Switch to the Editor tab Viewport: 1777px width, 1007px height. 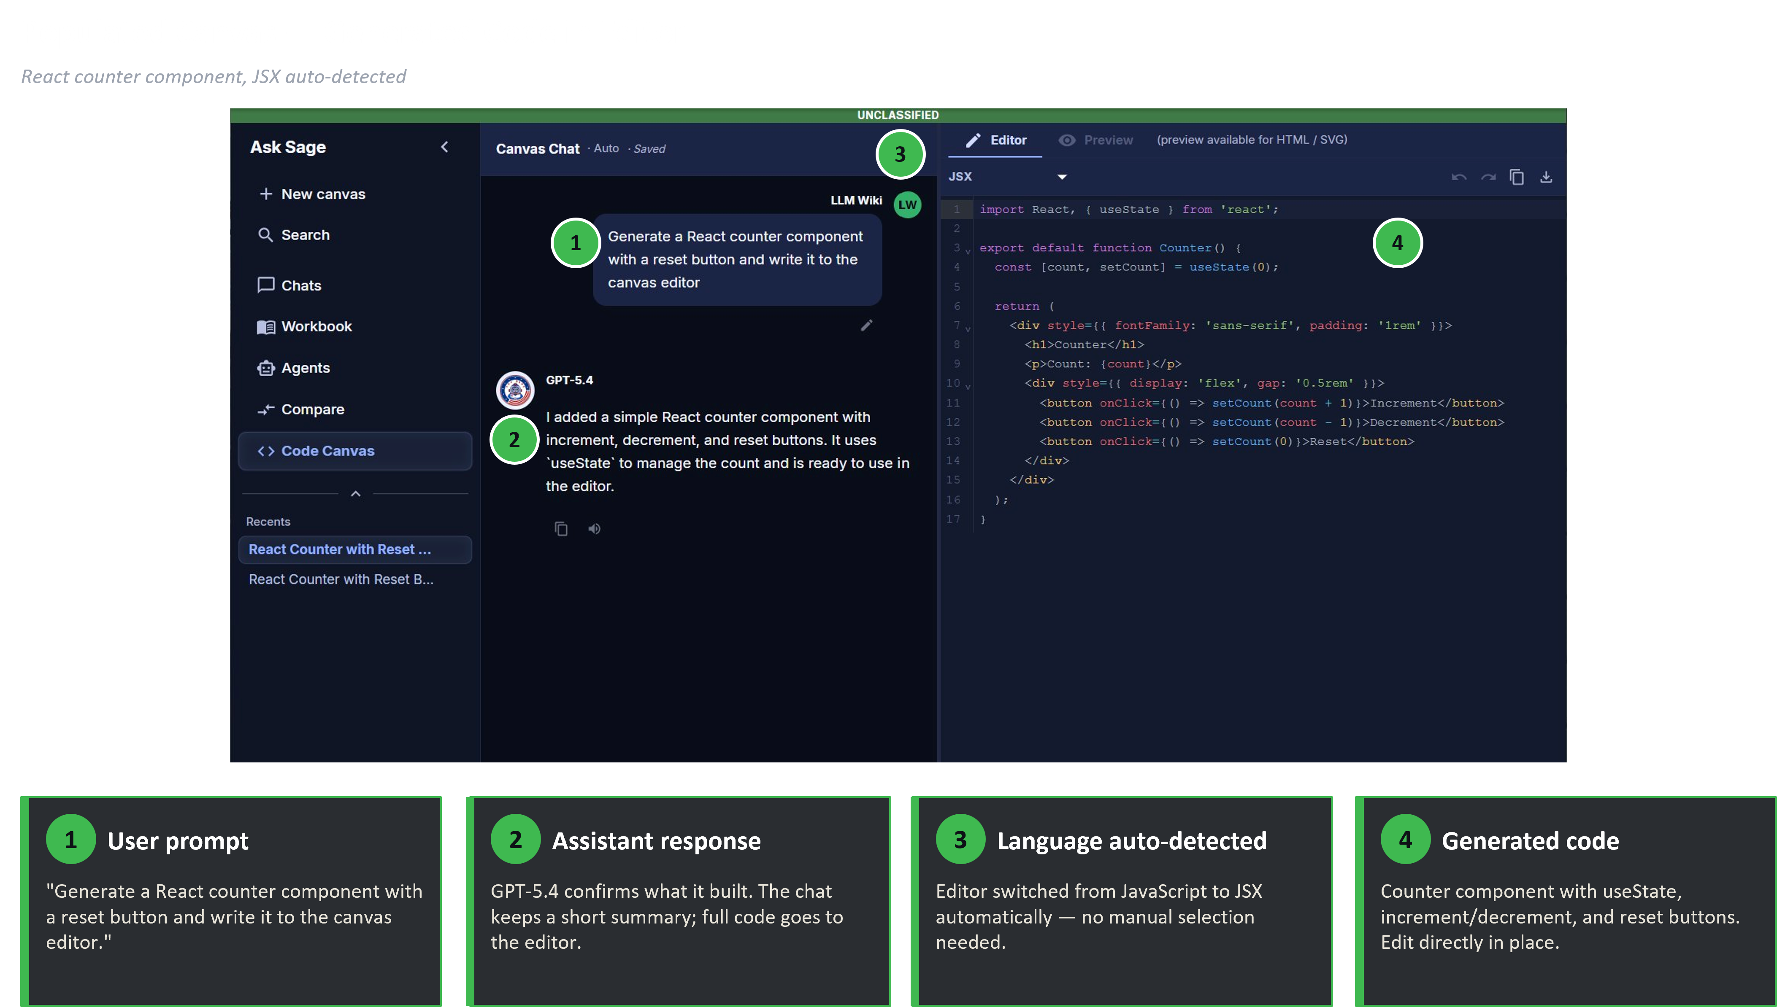[x=995, y=140]
